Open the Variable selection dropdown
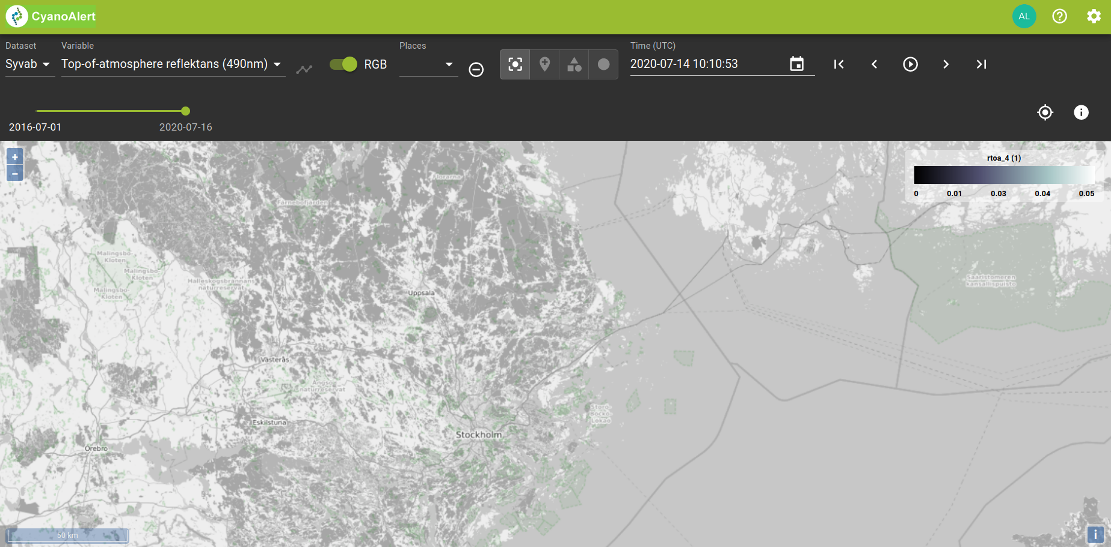 tap(171, 64)
